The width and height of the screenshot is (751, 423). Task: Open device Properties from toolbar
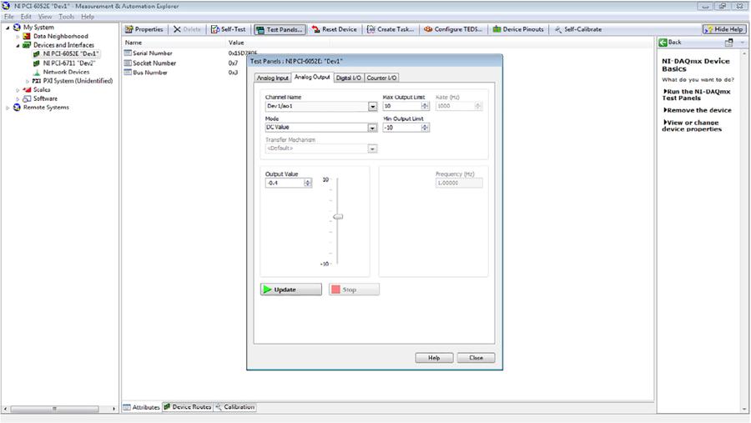click(x=144, y=29)
